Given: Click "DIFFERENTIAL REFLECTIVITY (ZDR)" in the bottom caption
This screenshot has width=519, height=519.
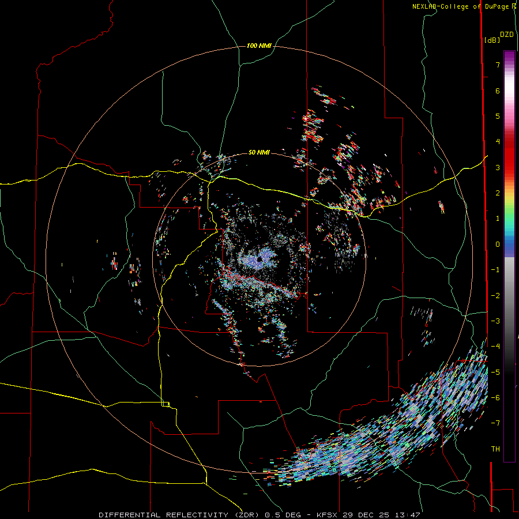Looking at the screenshot, I should point(180,515).
